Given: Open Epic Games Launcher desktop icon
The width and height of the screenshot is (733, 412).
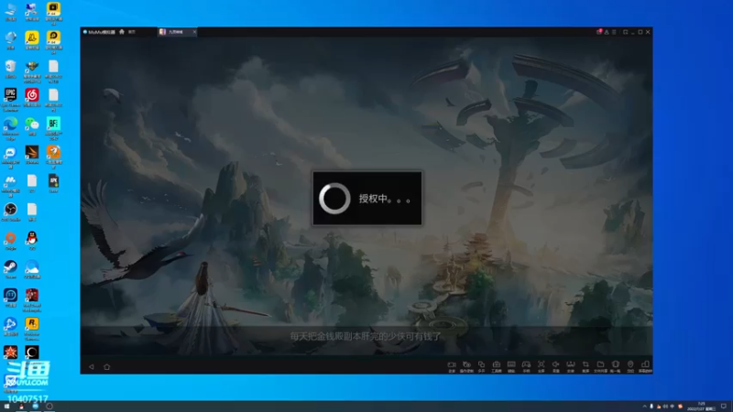Looking at the screenshot, I should click(x=10, y=99).
